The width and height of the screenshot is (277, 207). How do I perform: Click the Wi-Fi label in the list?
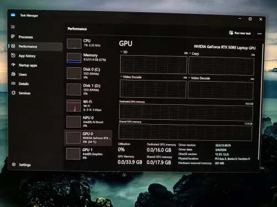tap(88, 102)
